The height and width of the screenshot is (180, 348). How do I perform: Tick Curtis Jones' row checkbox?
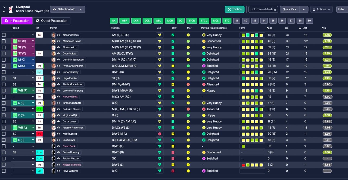[x=4, y=122]
